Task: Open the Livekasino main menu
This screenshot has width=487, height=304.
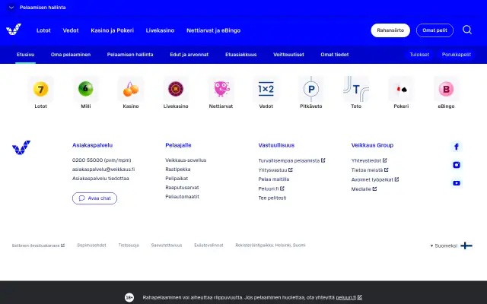Action: 160,30
